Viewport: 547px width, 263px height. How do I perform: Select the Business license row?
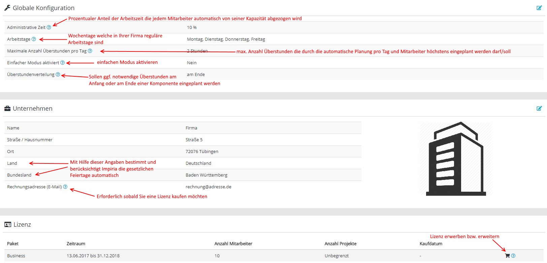(x=16, y=256)
